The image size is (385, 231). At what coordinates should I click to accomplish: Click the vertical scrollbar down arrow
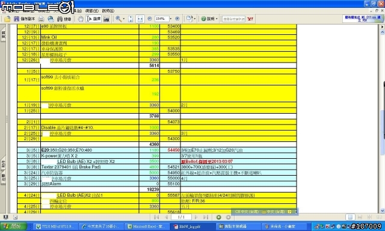point(383,211)
